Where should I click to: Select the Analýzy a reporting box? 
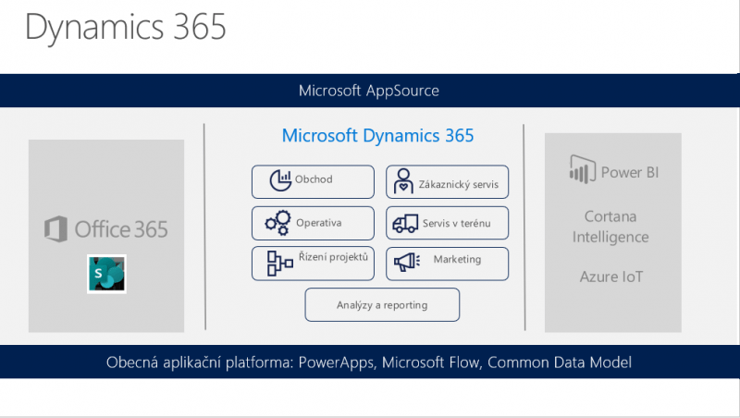pos(382,305)
